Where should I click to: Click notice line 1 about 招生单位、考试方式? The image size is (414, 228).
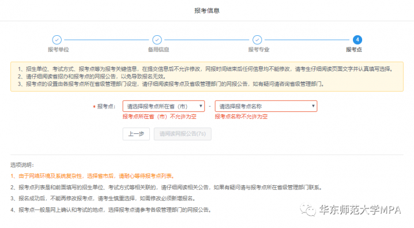[x=206, y=69]
